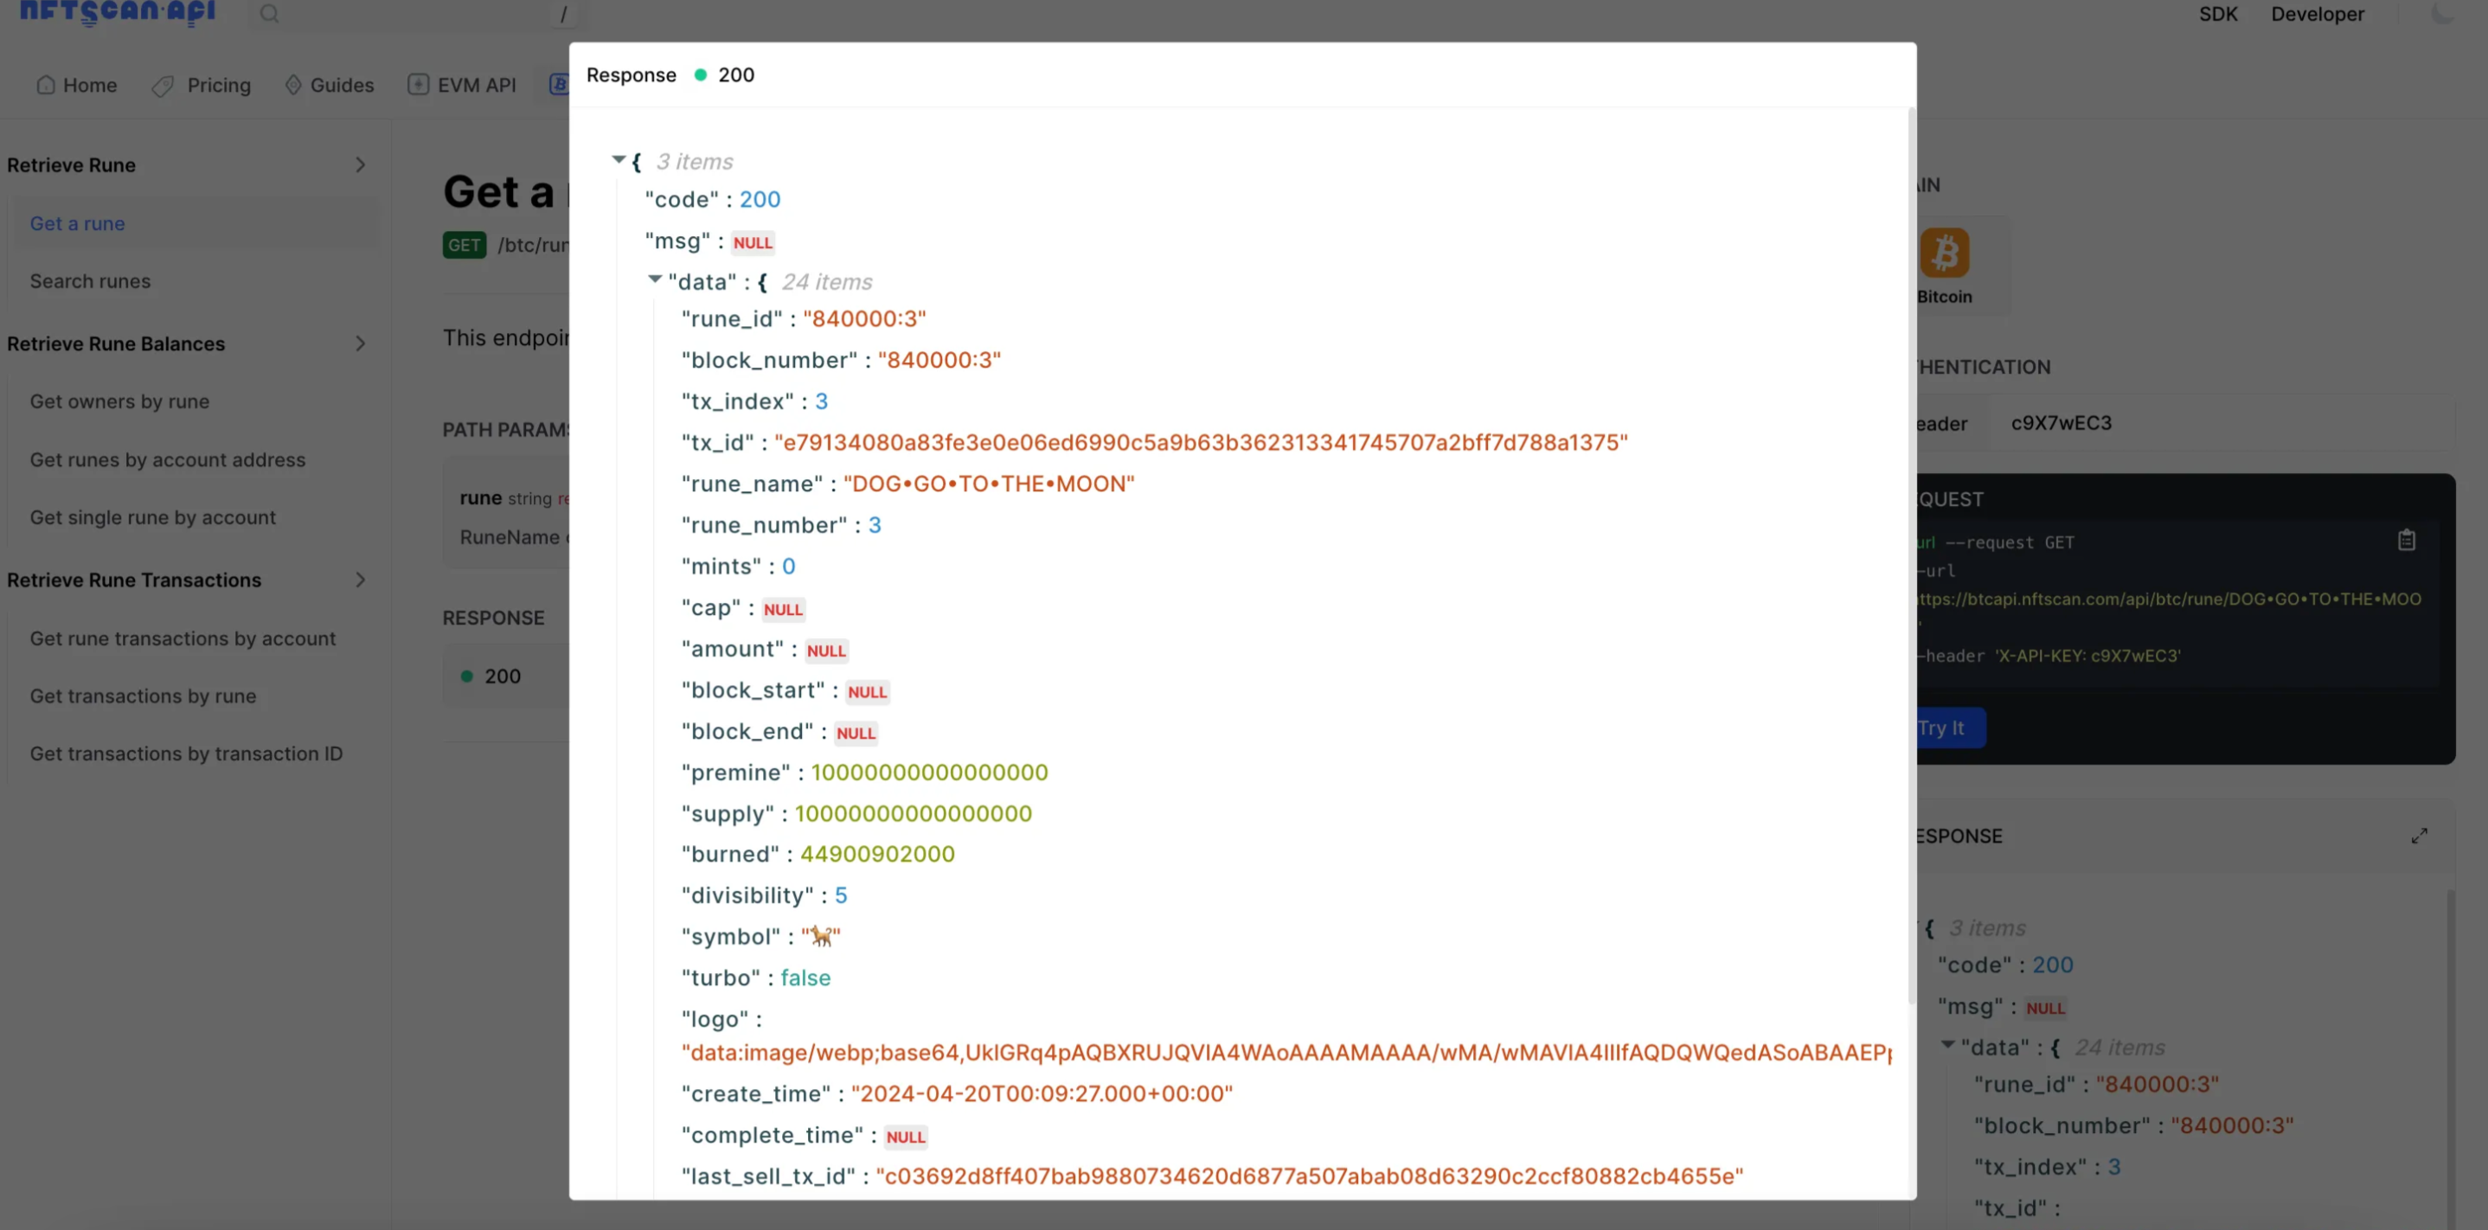Click the Guides icon

293,85
